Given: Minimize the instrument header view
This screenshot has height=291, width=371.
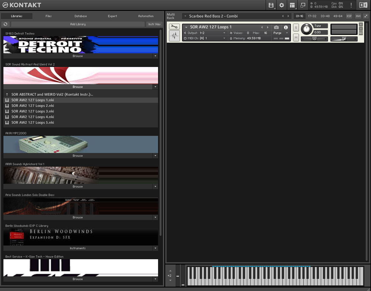Looking at the screenshot, I should (x=361, y=29).
